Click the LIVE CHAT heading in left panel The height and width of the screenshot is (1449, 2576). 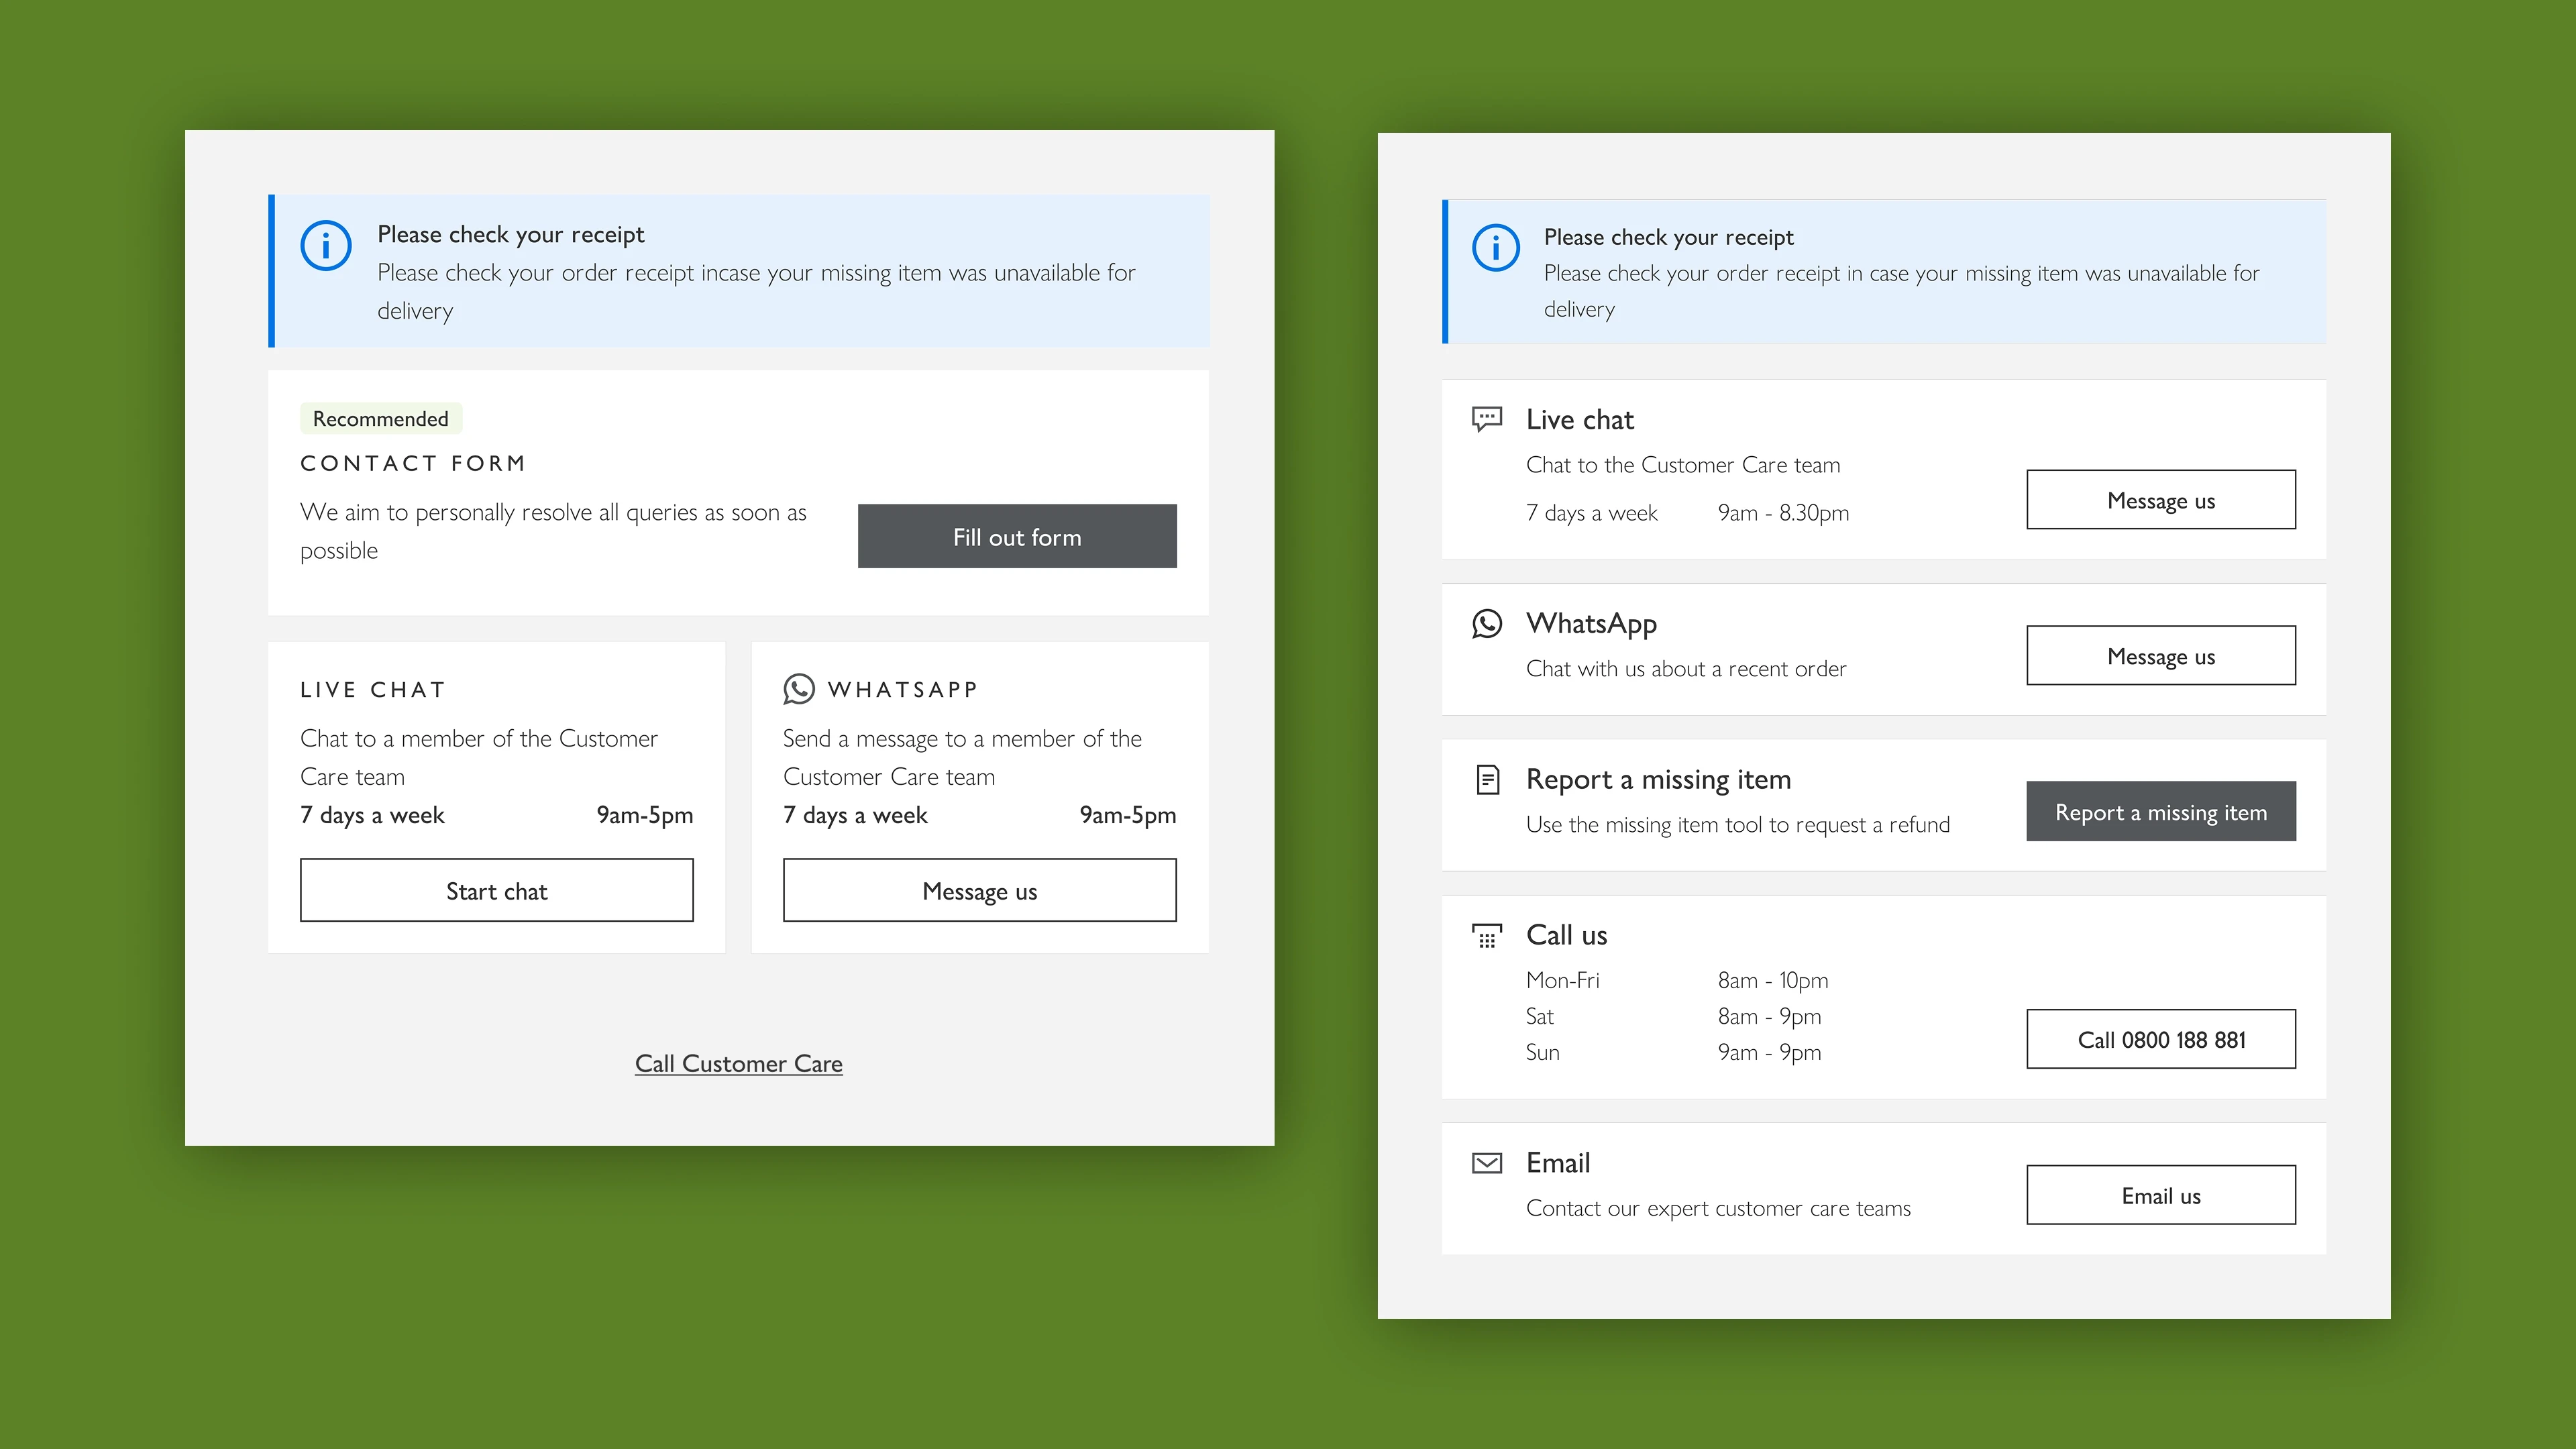coord(373,690)
